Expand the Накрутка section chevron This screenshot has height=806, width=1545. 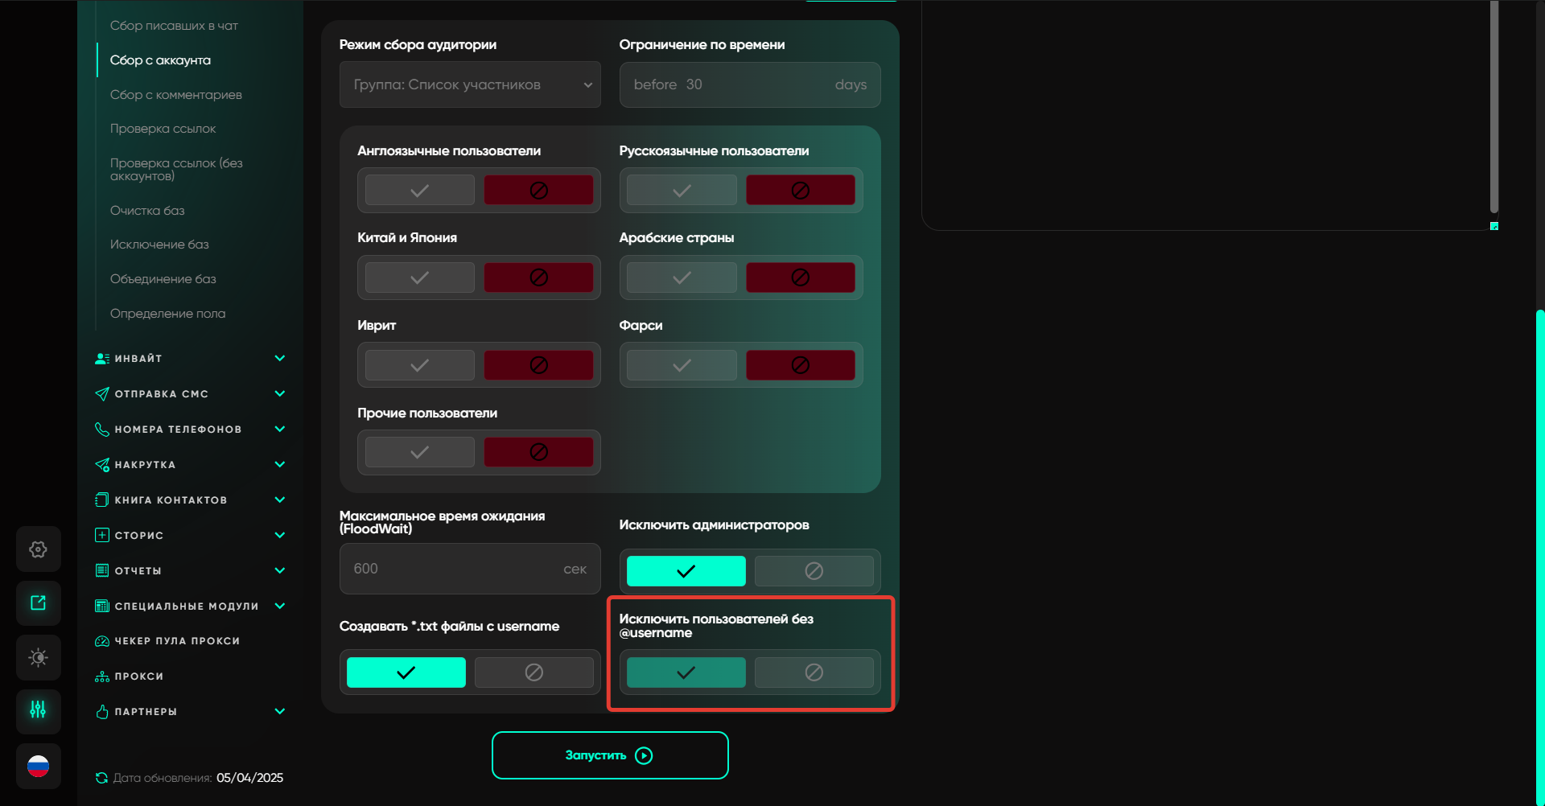(x=279, y=465)
